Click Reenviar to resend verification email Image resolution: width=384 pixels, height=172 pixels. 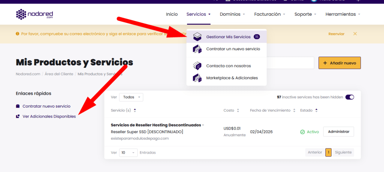point(336,34)
